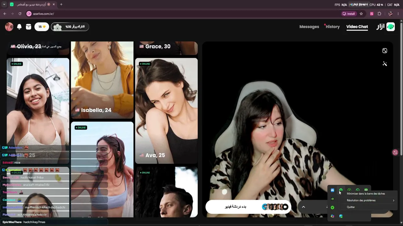
Task: Click the NVIDIA tray icon
Action: pos(332,199)
